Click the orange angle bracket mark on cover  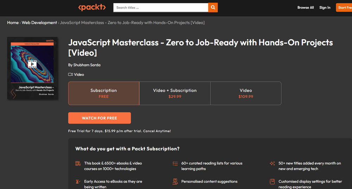click(13, 93)
